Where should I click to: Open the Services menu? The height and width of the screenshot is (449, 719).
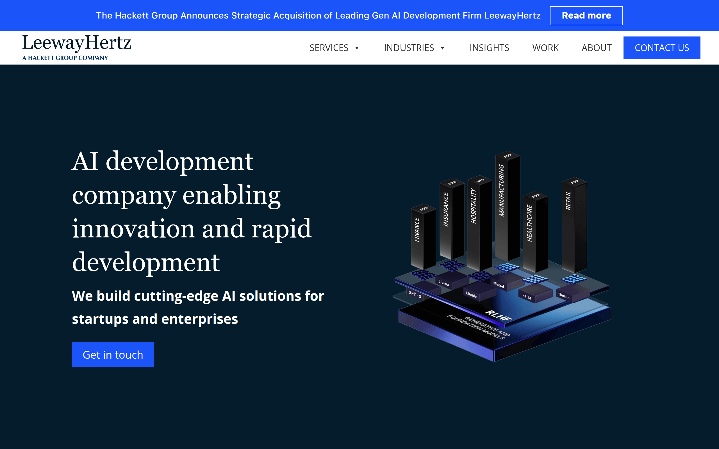click(329, 48)
